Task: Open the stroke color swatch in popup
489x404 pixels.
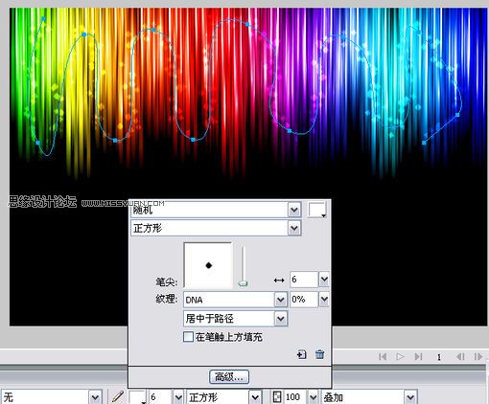Action: pos(317,210)
